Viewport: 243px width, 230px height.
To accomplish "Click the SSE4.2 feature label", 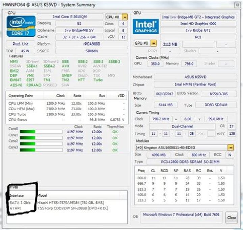I will click(x=49, y=66).
